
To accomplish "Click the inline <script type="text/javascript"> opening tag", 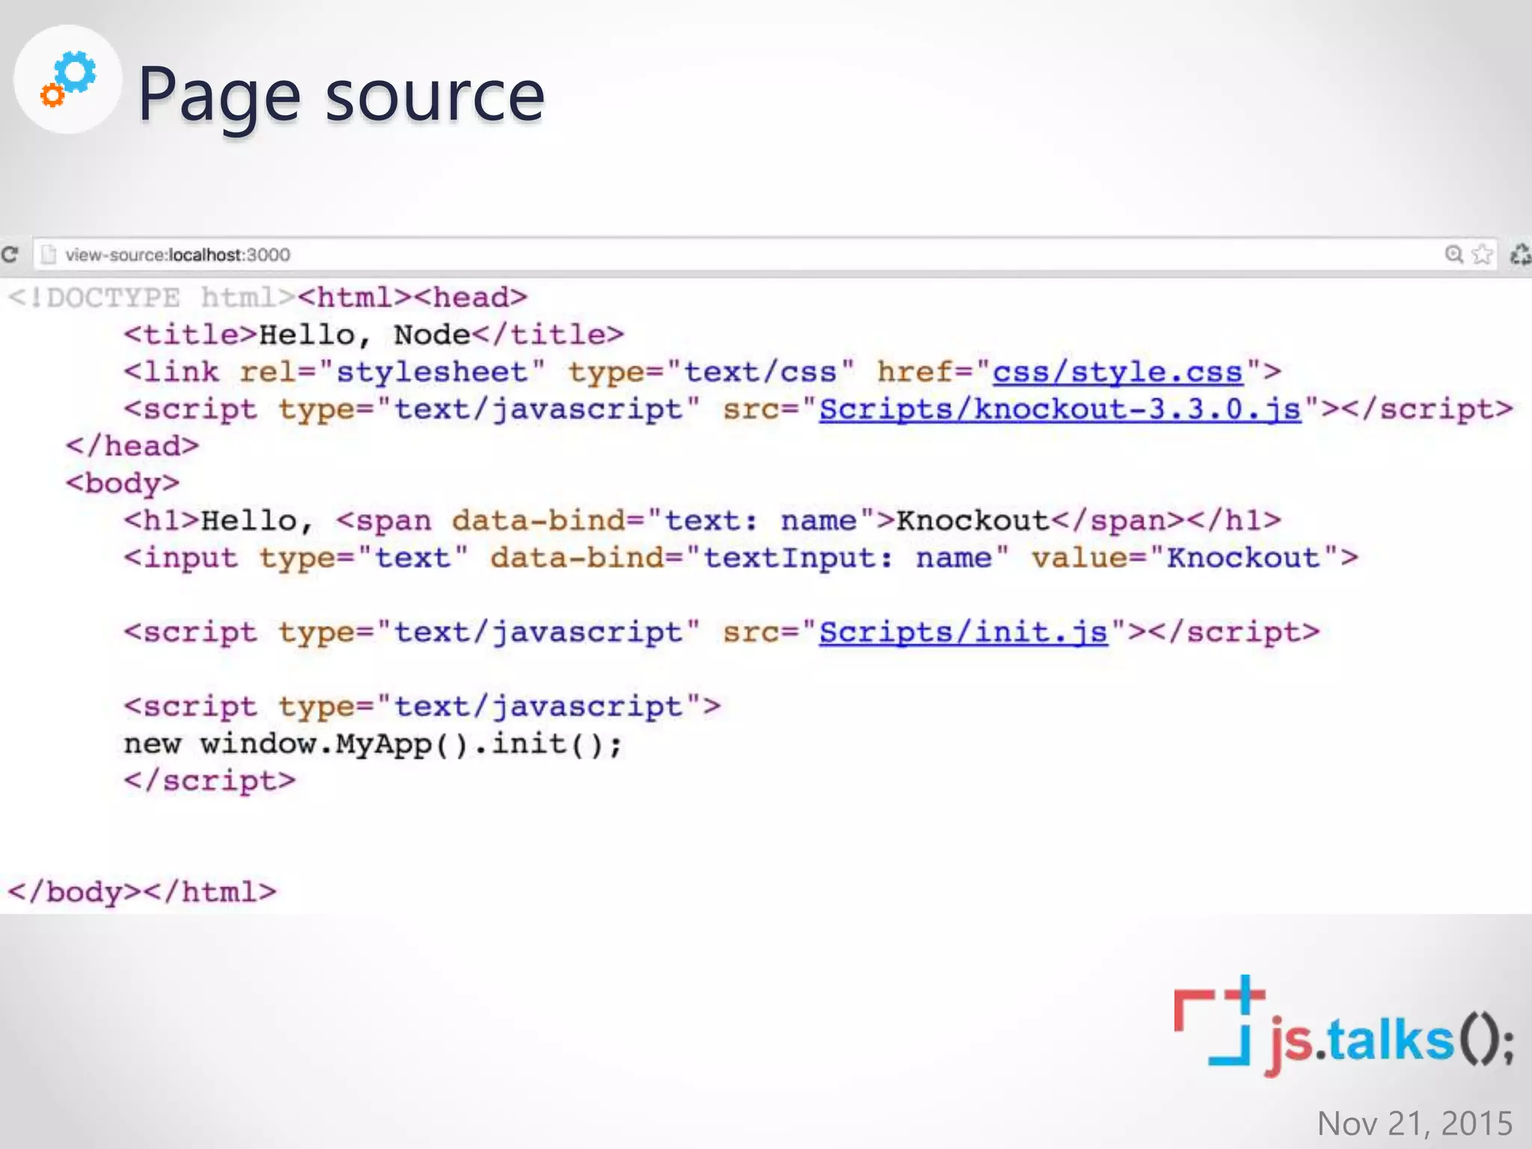I will (x=423, y=706).
